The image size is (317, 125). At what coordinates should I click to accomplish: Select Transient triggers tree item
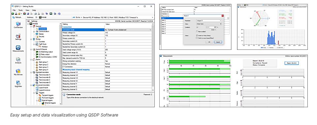(46, 95)
